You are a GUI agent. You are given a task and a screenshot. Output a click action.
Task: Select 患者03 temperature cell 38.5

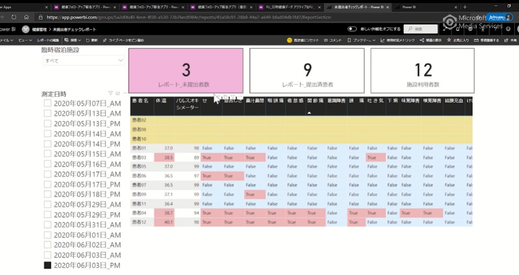[164, 157]
